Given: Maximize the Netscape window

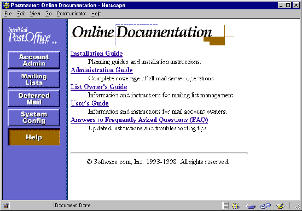Looking at the screenshot, I should (288, 5).
